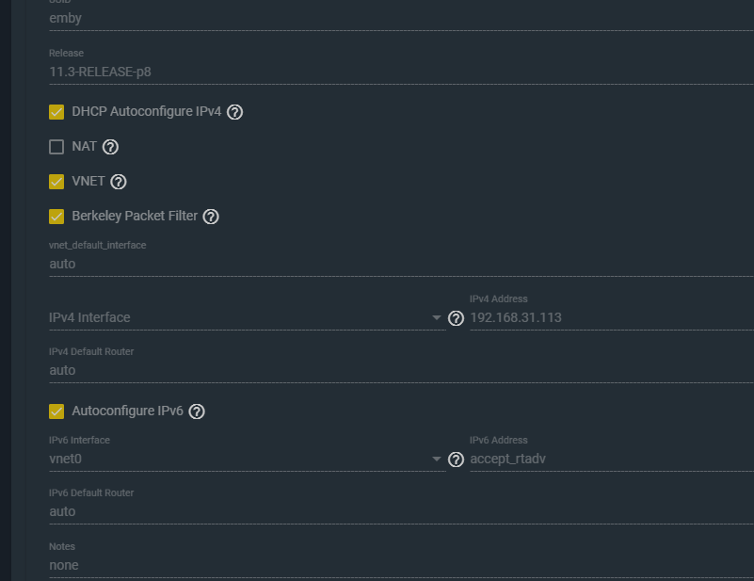Image resolution: width=754 pixels, height=581 pixels.
Task: Open Autoconfigure IPv6 help icon
Action: (197, 412)
